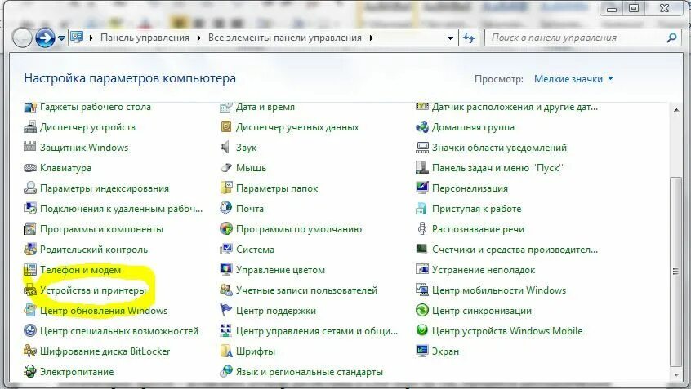The image size is (691, 389).
Task: Open the Звук speaker icon
Action: tap(225, 148)
